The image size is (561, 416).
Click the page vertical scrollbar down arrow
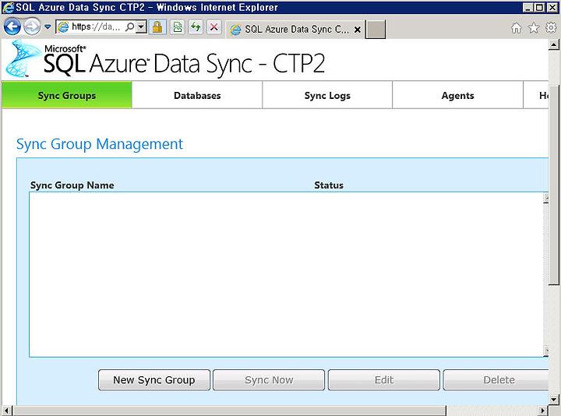click(x=554, y=400)
